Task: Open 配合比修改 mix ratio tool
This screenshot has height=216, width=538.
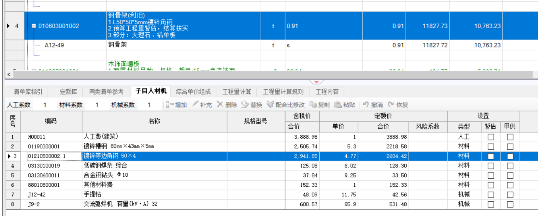Action: coord(285,105)
